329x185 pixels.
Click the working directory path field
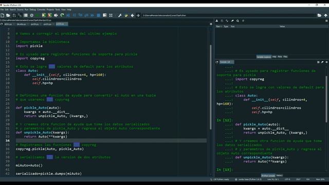click(229, 15)
